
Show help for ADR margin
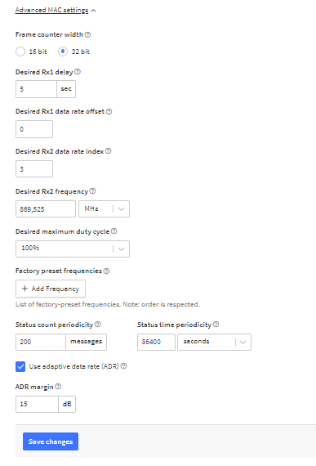(x=58, y=387)
